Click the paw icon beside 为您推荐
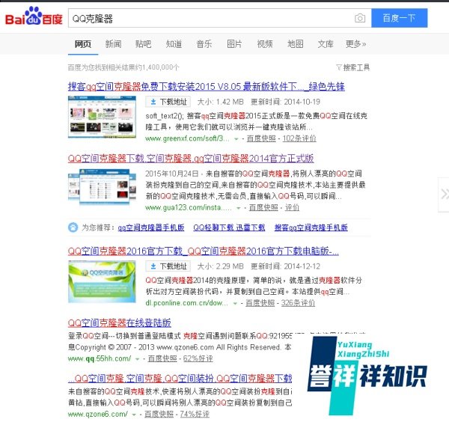449x425 pixels. pos(73,227)
